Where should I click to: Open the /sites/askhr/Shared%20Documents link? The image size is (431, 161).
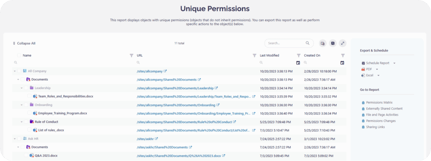tap(162, 147)
